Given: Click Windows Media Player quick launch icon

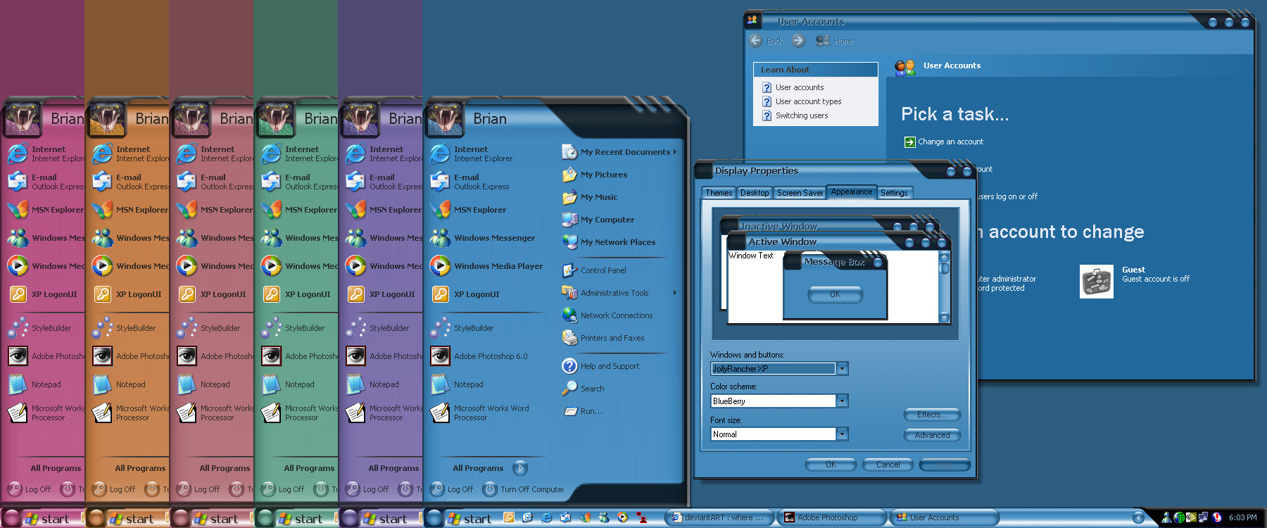Looking at the screenshot, I should click(x=622, y=517).
